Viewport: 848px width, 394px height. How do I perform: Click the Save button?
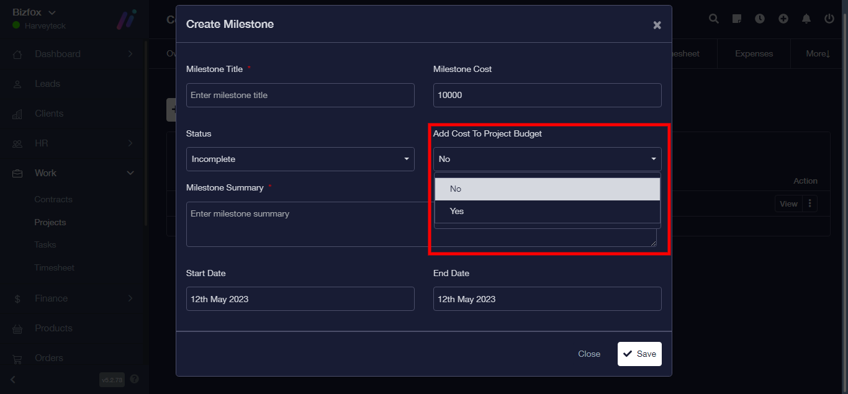pos(639,354)
